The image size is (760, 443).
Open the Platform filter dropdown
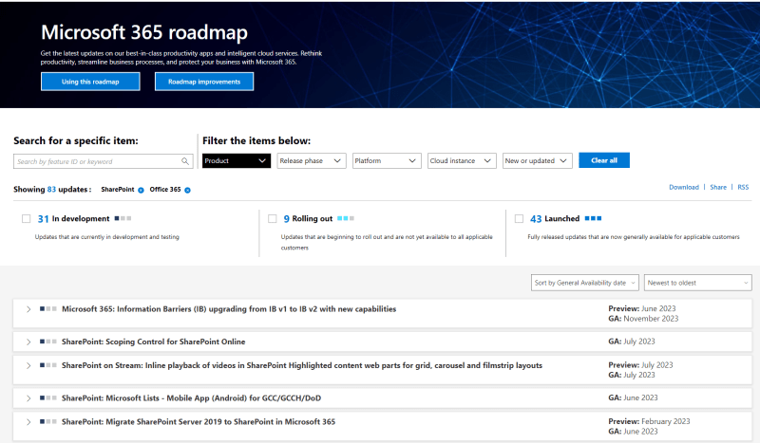pos(387,160)
